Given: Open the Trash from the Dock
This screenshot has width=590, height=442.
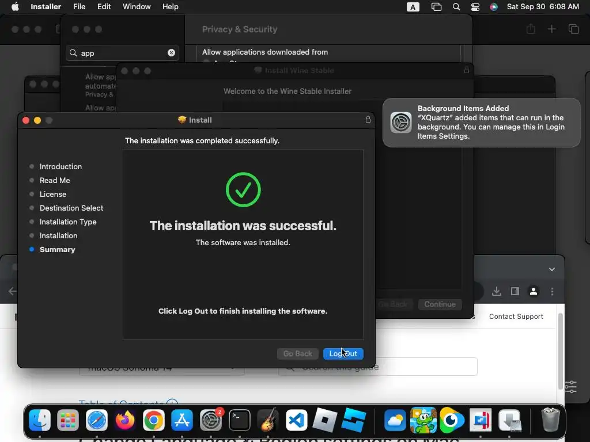Looking at the screenshot, I should click(x=550, y=420).
